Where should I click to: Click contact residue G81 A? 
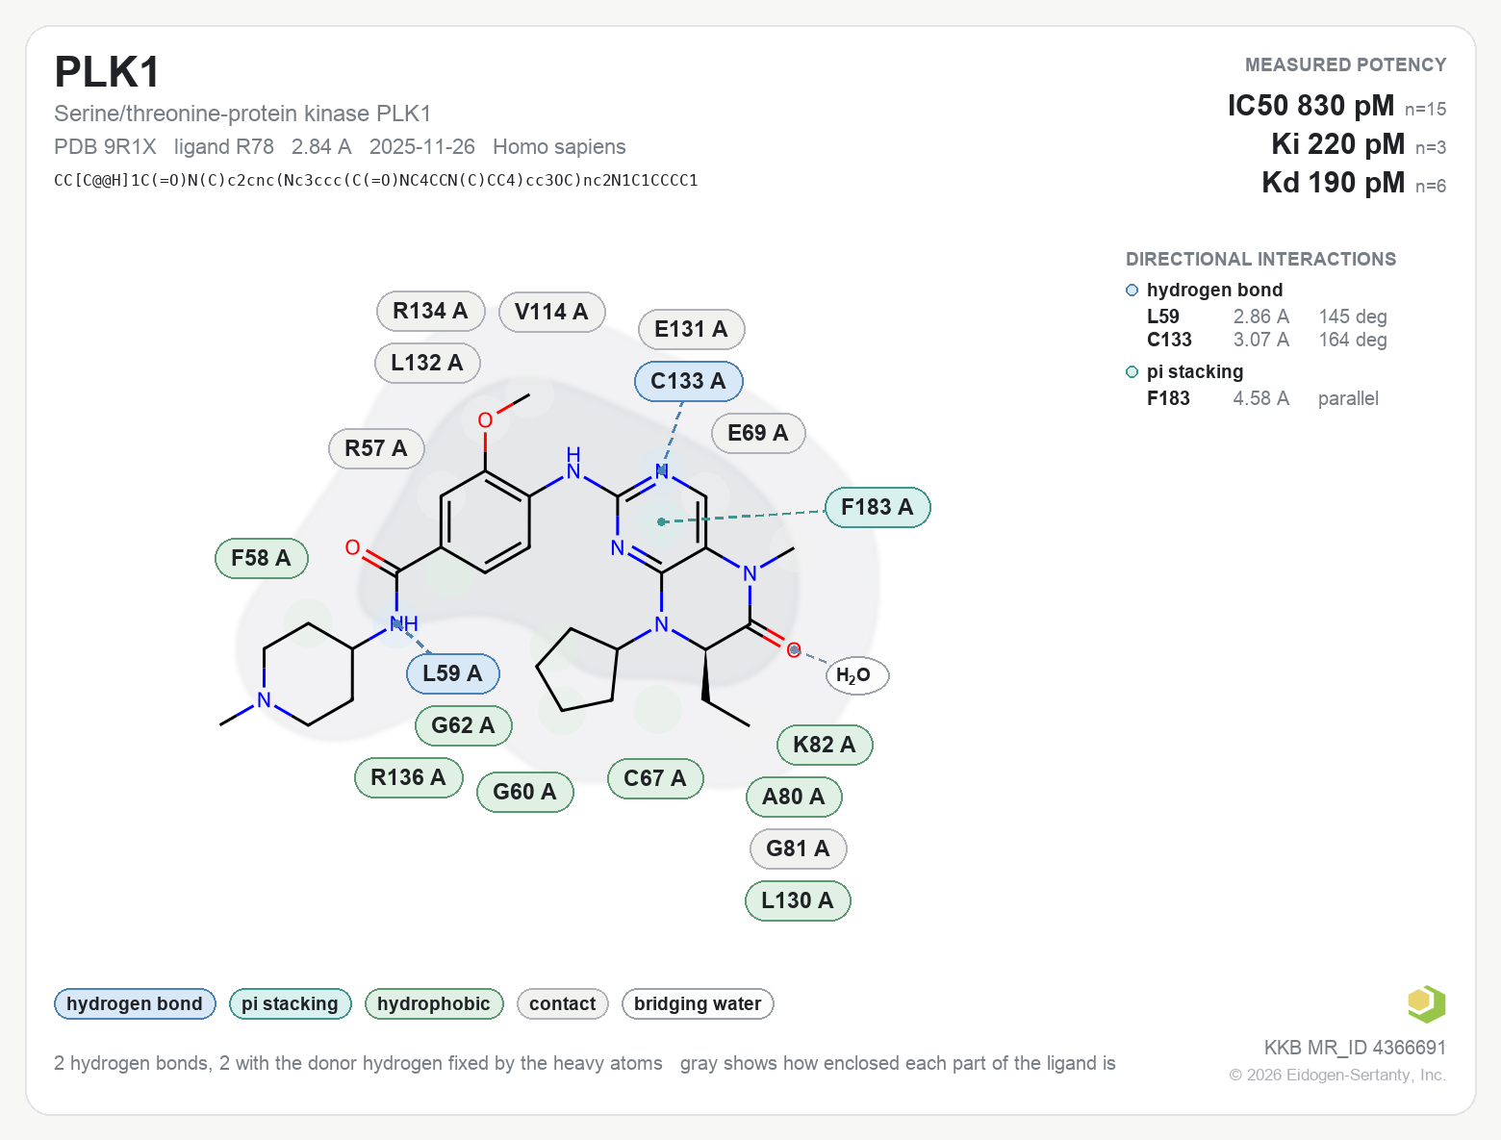[x=798, y=849]
